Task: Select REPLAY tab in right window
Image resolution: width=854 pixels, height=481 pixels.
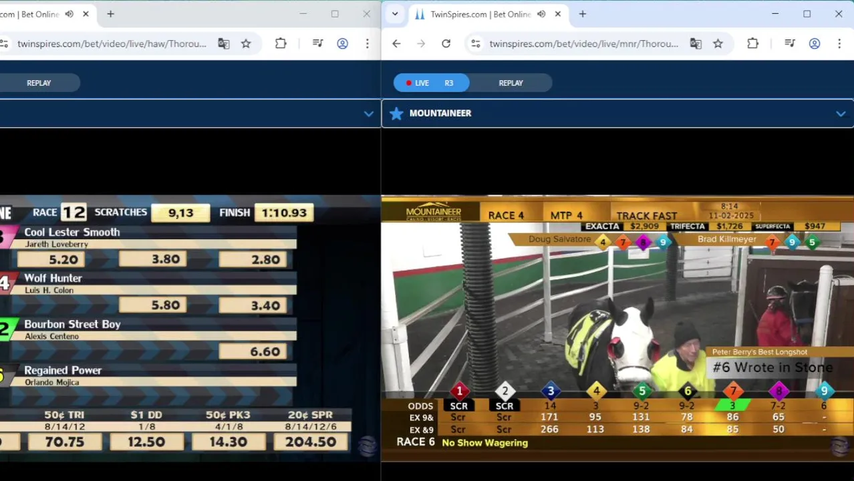Action: tap(511, 83)
